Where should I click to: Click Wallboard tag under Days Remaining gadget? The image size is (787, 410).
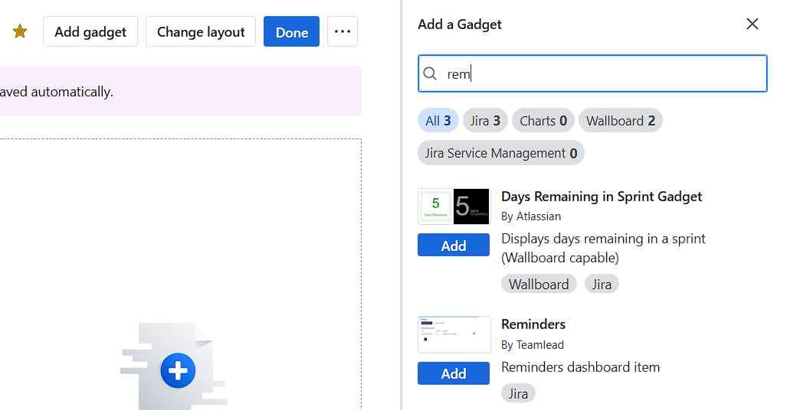[539, 284]
